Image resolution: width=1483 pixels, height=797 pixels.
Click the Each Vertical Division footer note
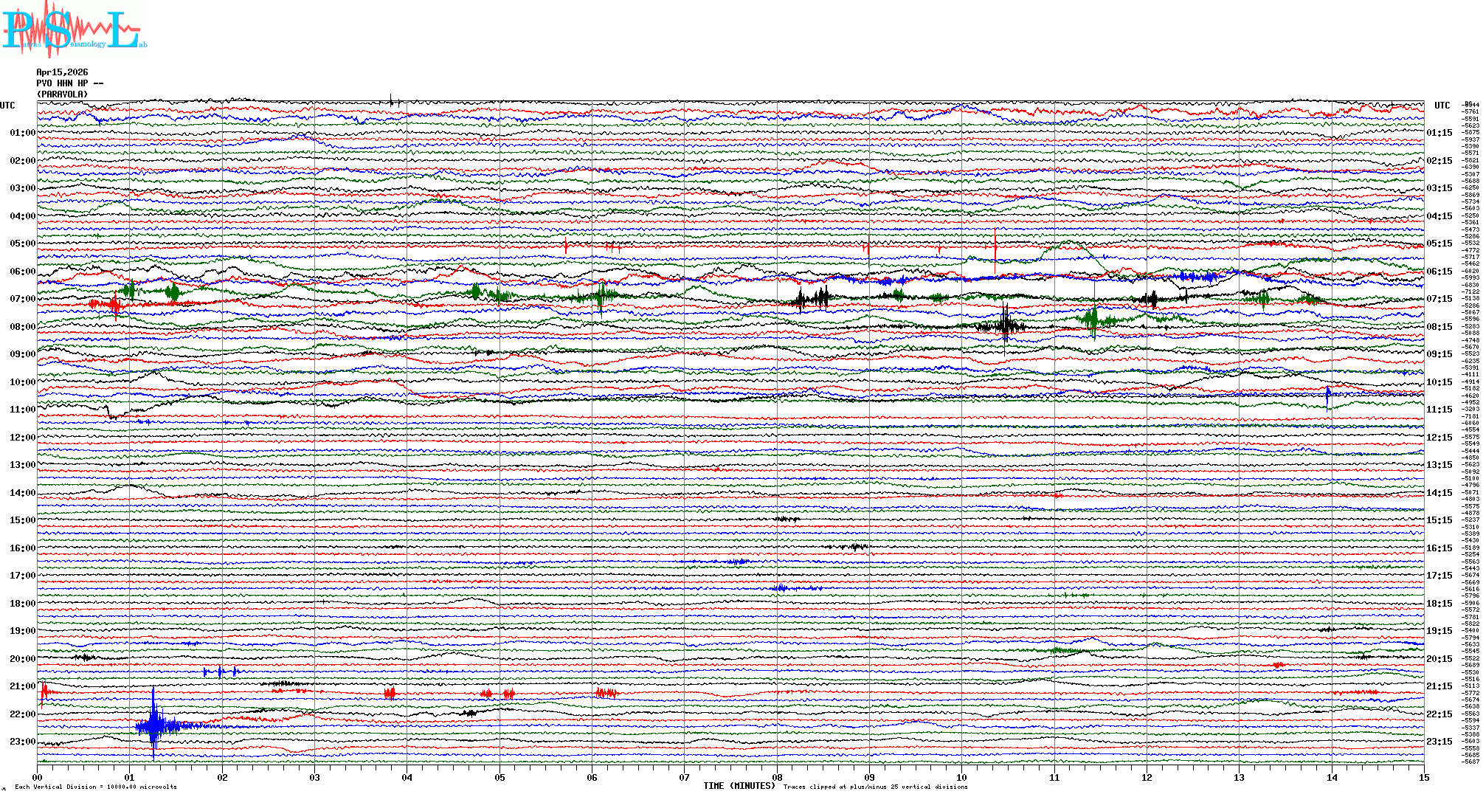(x=96, y=787)
